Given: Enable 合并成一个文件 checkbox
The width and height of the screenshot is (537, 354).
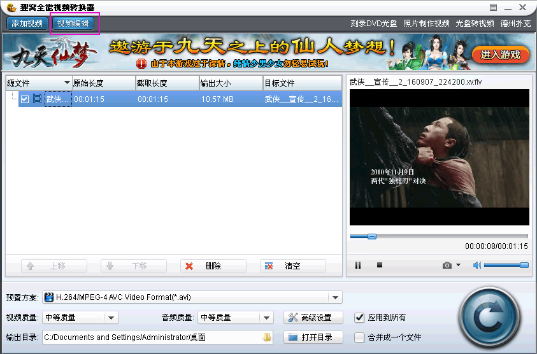Looking at the screenshot, I should (359, 337).
